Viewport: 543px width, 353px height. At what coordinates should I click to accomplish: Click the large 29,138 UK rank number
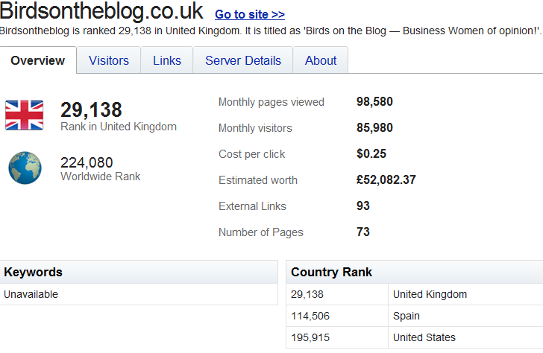91,110
